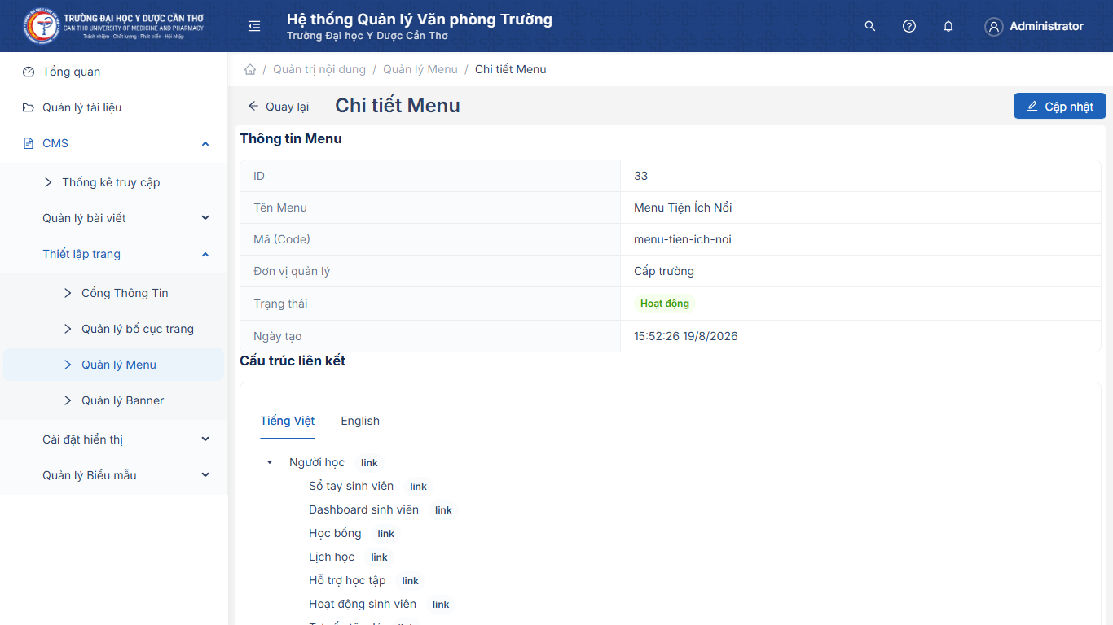This screenshot has height=625, width=1113.
Task: Click the Administrator user avatar icon
Action: (994, 27)
